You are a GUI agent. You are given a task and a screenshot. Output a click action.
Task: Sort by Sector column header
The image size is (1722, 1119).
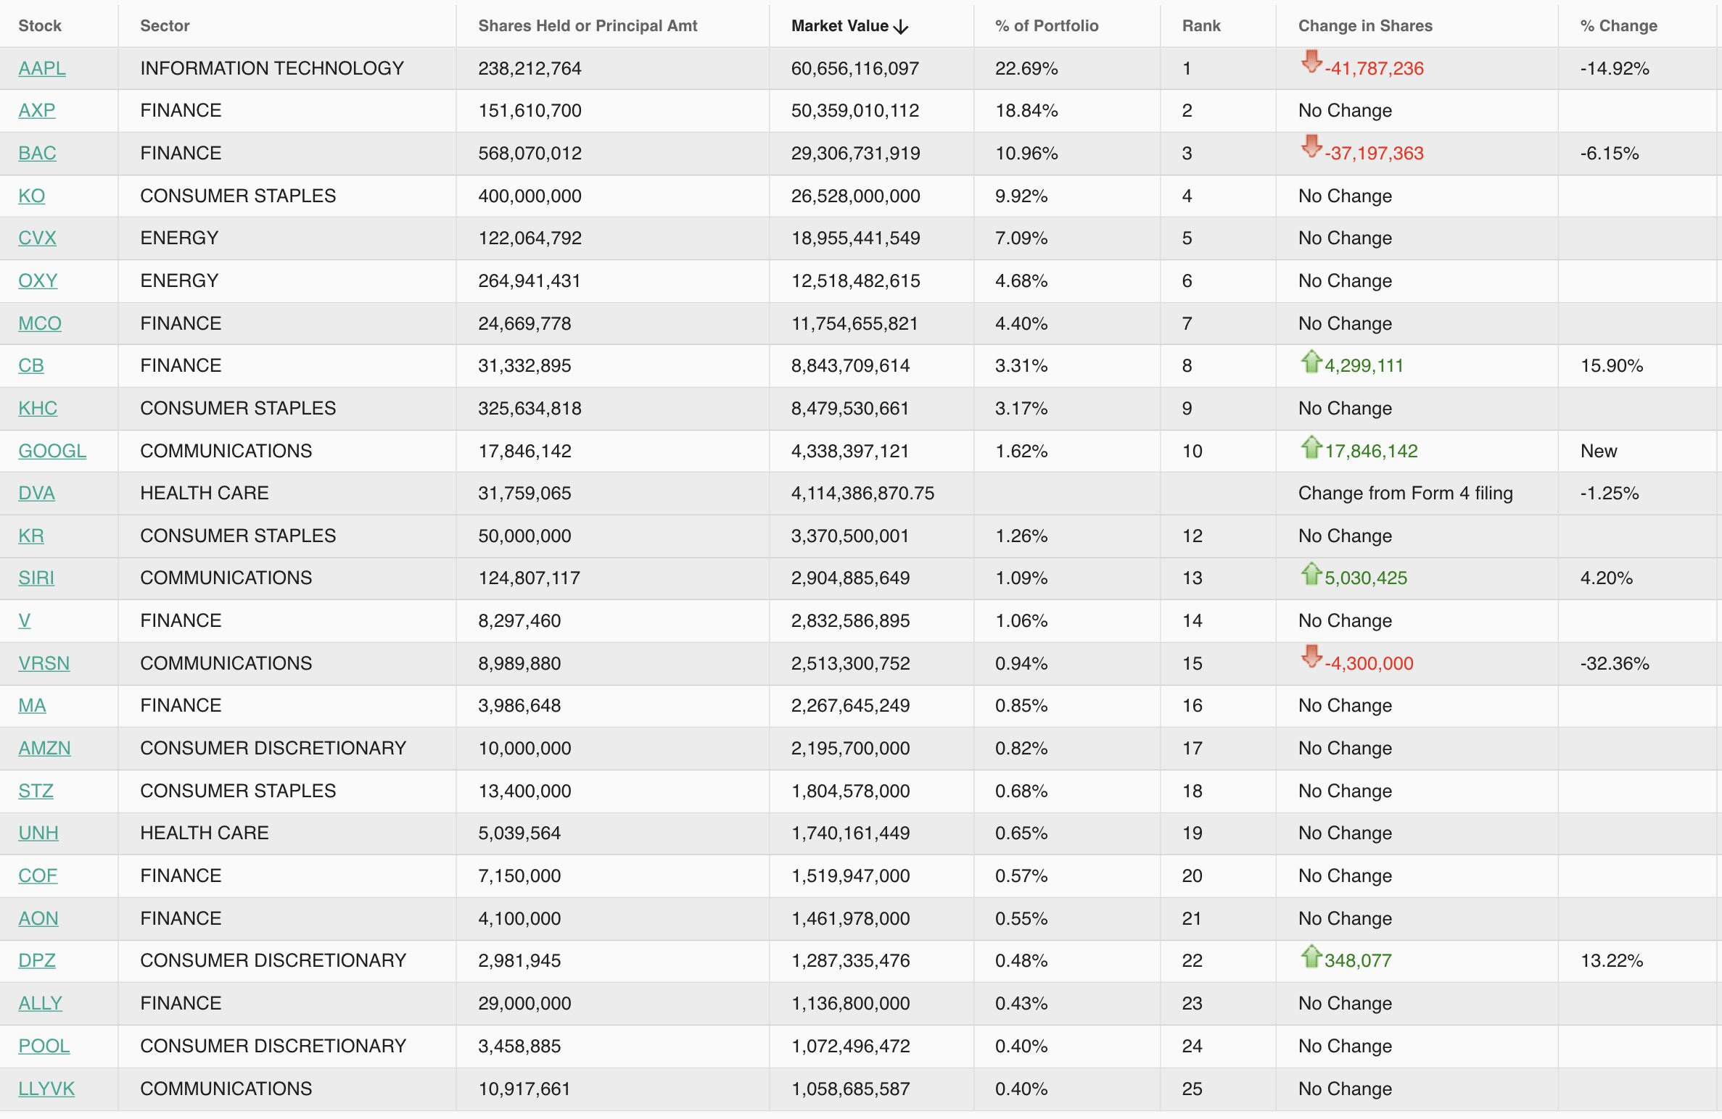pyautogui.click(x=165, y=26)
